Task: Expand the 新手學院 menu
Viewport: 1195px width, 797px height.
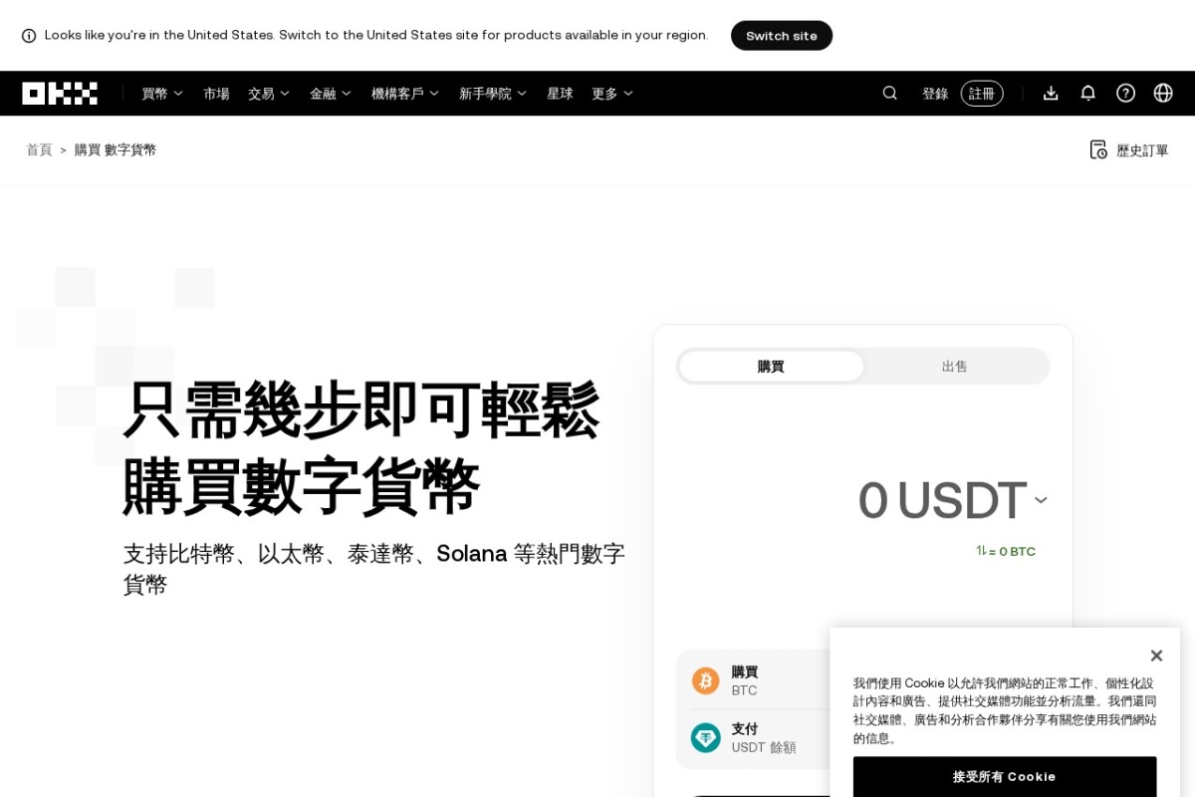Action: [x=493, y=94]
